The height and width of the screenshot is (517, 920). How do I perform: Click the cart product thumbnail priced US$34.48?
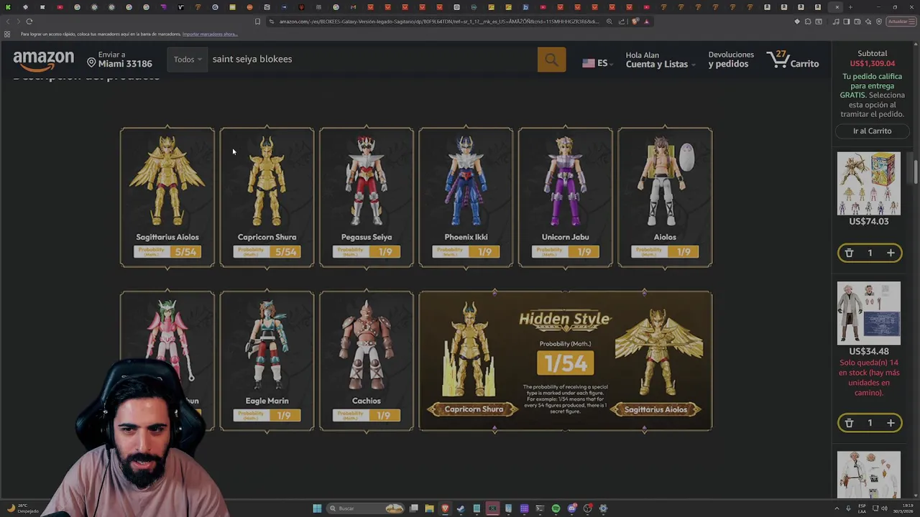(868, 313)
